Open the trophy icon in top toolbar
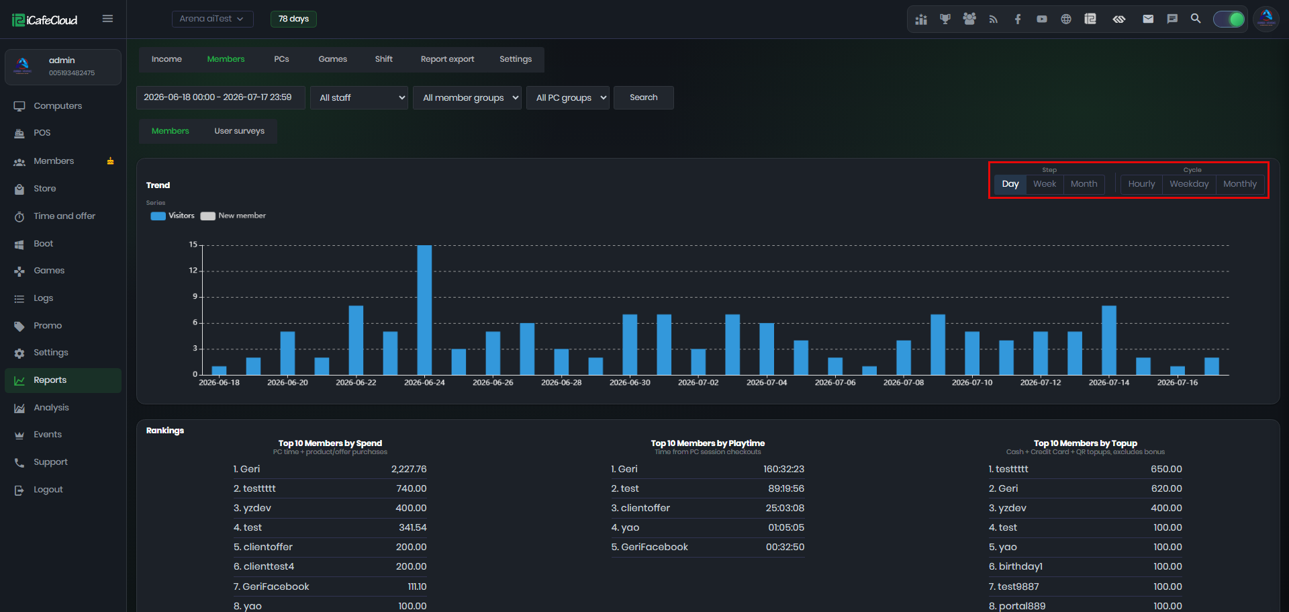 point(945,19)
